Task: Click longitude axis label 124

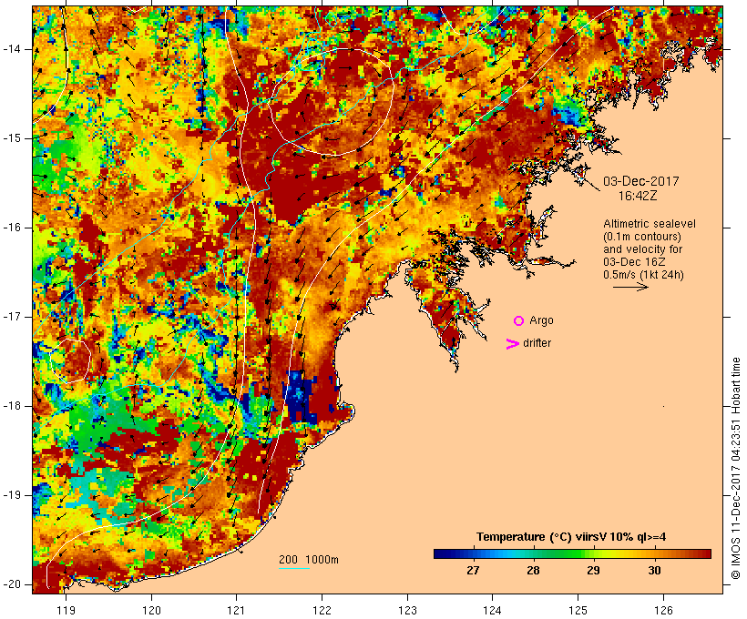Action: pos(493,611)
